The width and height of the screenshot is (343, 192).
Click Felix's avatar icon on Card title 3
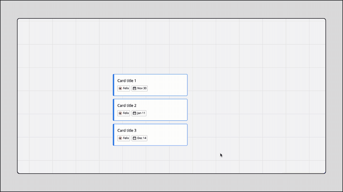point(120,138)
